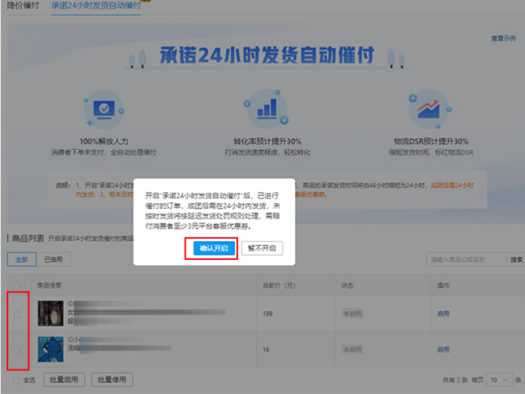
Task: Click the 共有 2 条 pagination text
Action: tap(455, 380)
